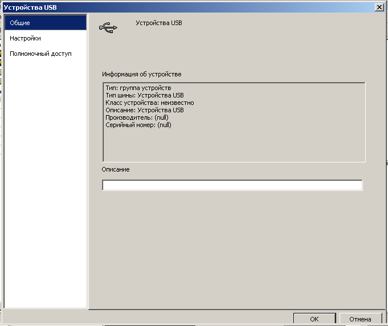Click the 'Устройства USB' header beside the icon
Image resolution: width=388 pixels, height=326 pixels.
coord(159,23)
